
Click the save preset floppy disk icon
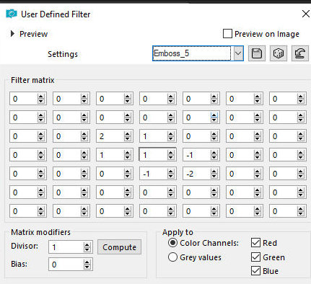(x=257, y=53)
